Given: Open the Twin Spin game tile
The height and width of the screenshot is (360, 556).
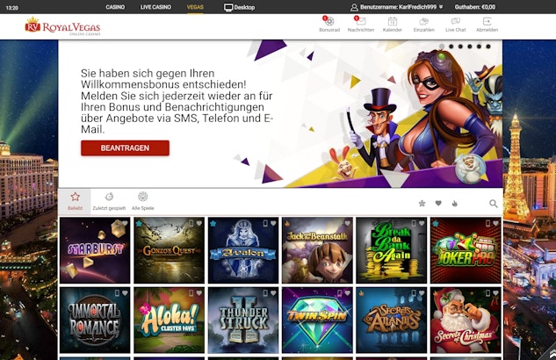Looking at the screenshot, I should [317, 320].
